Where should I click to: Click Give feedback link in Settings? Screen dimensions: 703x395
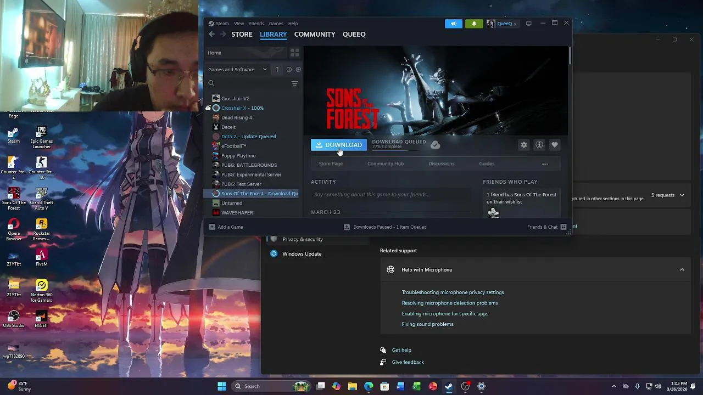(x=408, y=362)
